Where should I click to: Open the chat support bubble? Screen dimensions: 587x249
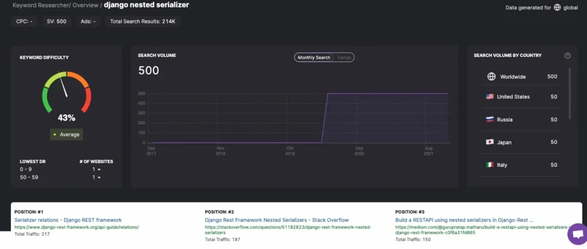point(576,235)
